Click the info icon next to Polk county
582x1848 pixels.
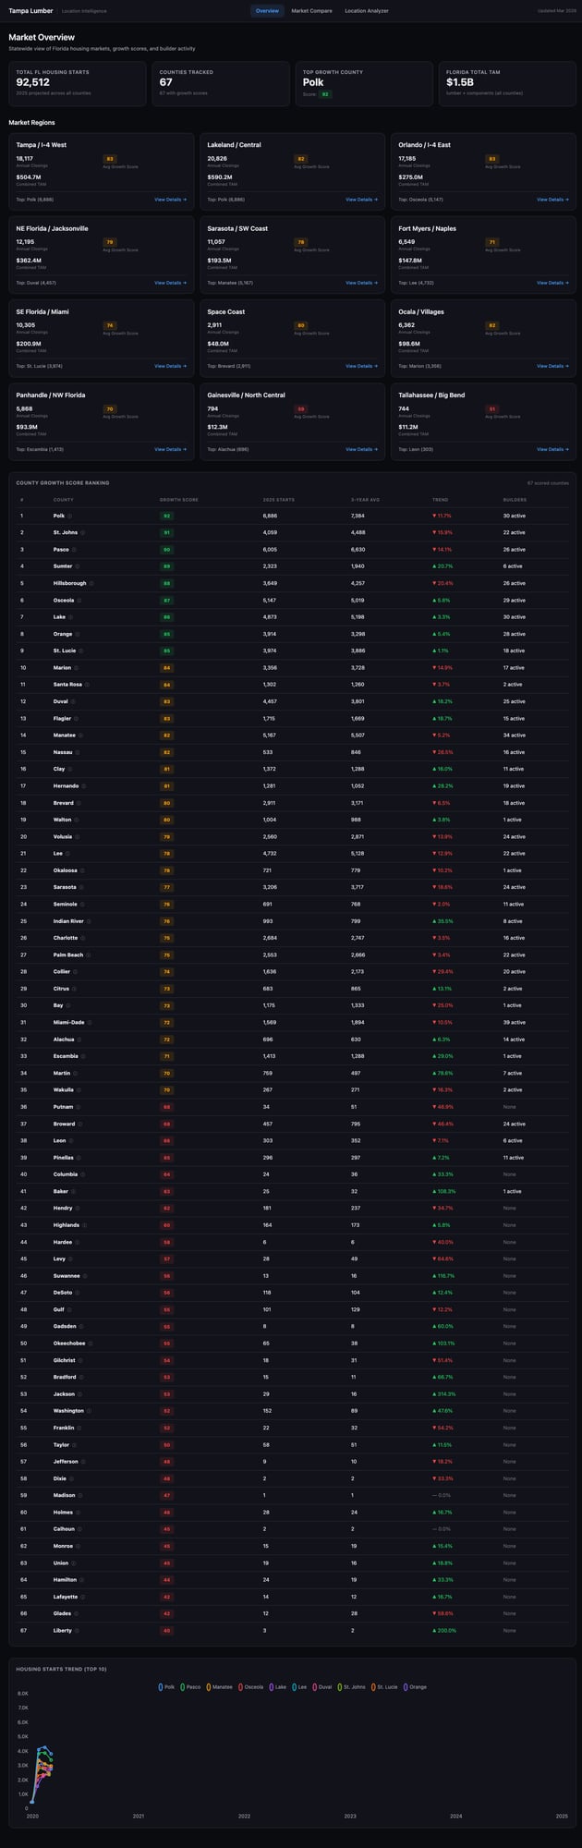click(70, 516)
